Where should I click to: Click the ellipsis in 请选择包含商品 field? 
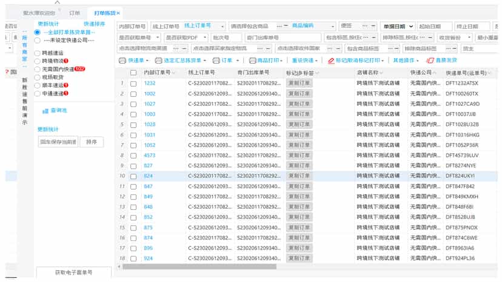[279, 26]
